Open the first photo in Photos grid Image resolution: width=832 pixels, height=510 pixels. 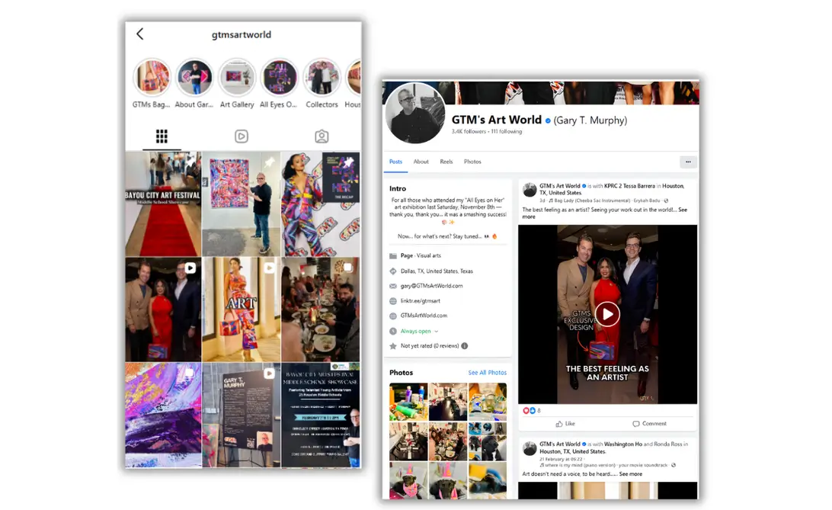(x=408, y=402)
